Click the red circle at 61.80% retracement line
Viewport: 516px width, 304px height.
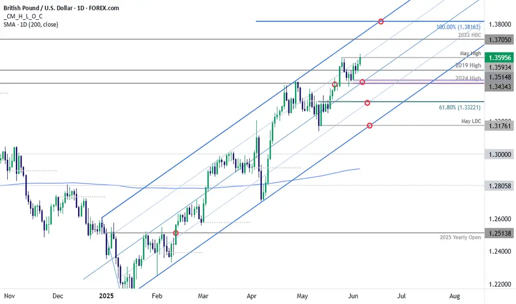(367, 103)
